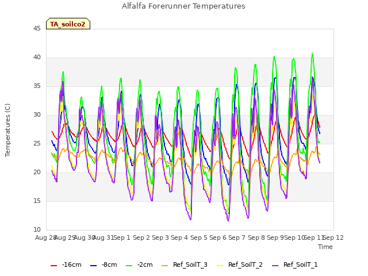Toggle the -2cm series in the legend
Viewport: 368px width, 276px height.
coord(139,264)
